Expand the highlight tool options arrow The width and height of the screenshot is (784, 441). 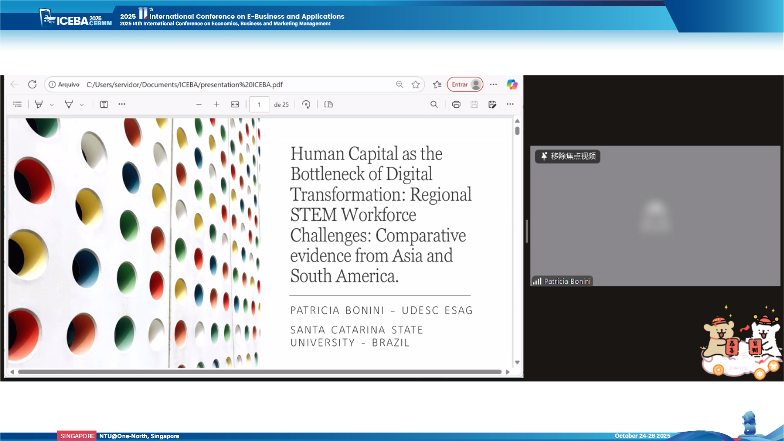tap(52, 105)
